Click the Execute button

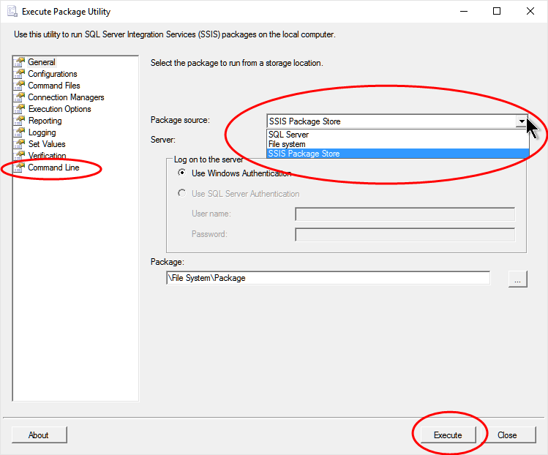click(x=448, y=435)
